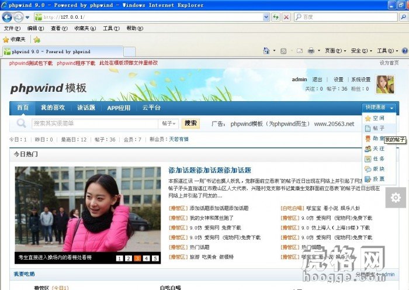
Task: Switch slideshow to slide 5
Action: tap(155, 258)
